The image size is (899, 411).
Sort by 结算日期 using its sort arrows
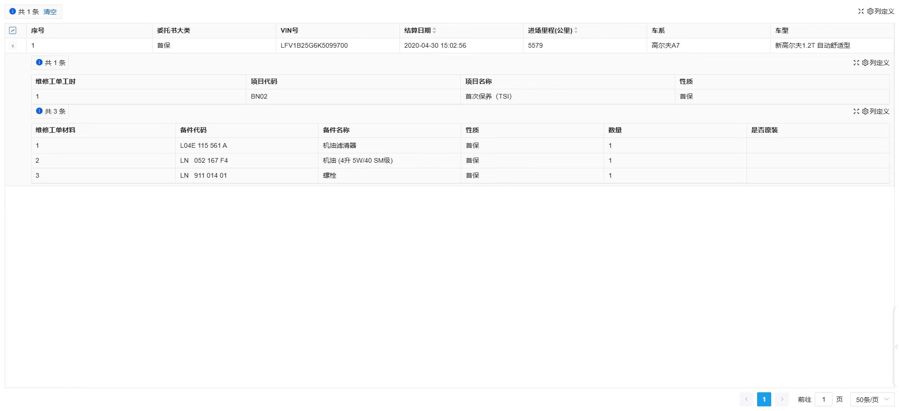(435, 30)
